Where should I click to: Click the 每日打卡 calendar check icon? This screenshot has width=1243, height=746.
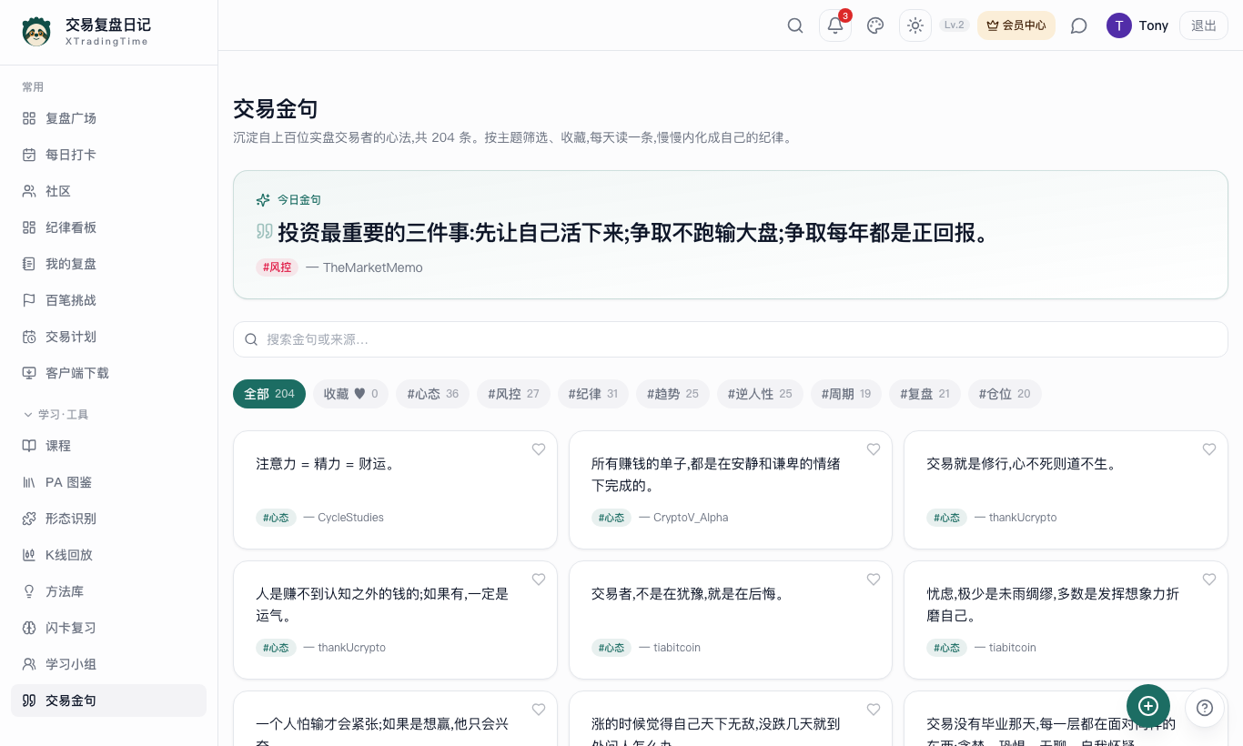pyautogui.click(x=29, y=155)
